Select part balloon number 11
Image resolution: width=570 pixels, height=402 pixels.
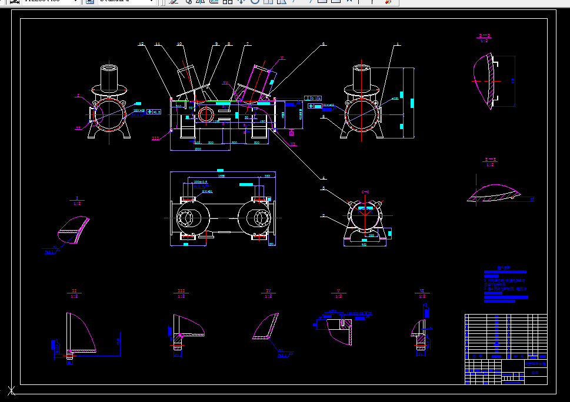point(158,44)
